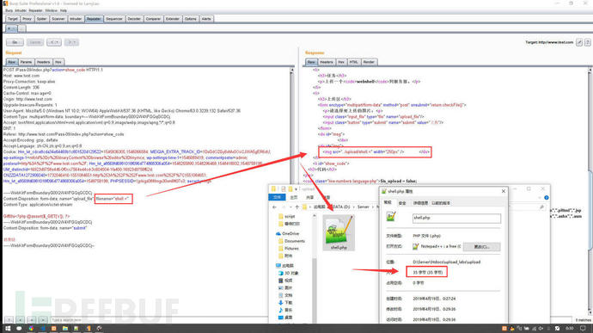
Task: Expand the next request history dropdown
Action: click(x=71, y=42)
